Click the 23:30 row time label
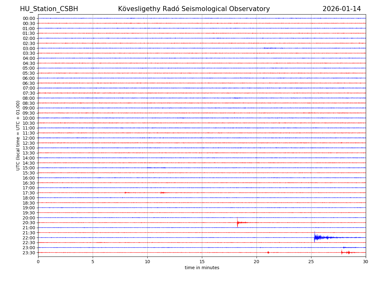Image resolution: width=381 pixels, height=285 pixels. click(29, 253)
